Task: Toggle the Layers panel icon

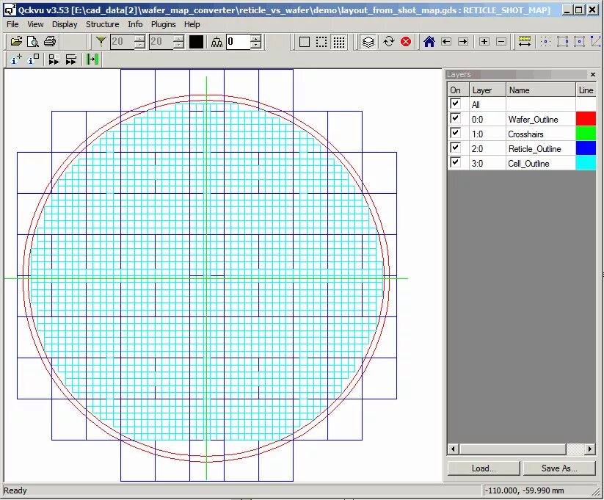Action: click(368, 42)
